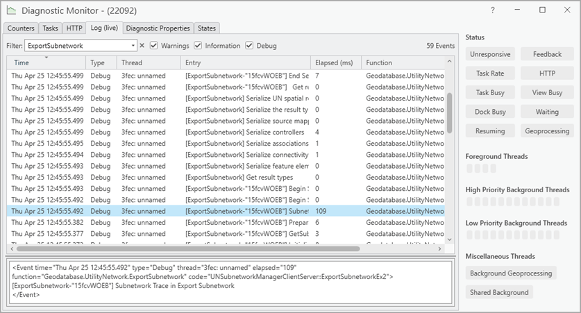Click the Dock Busy button
This screenshot has height=313, width=581.
[x=490, y=112]
